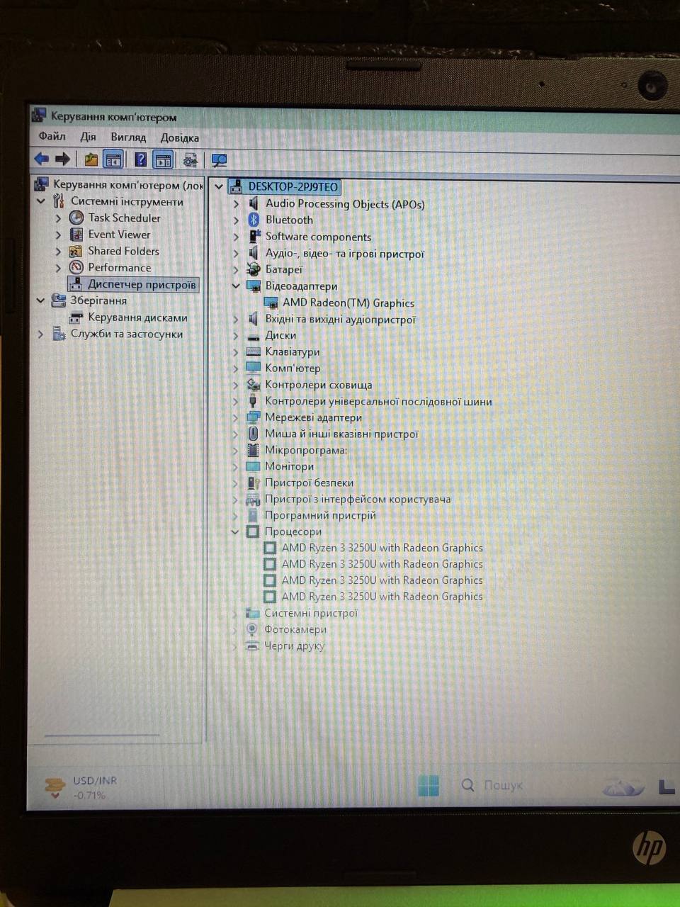680x907 pixels.
Task: Collapse the Системні інструменти node
Action: tap(41, 202)
